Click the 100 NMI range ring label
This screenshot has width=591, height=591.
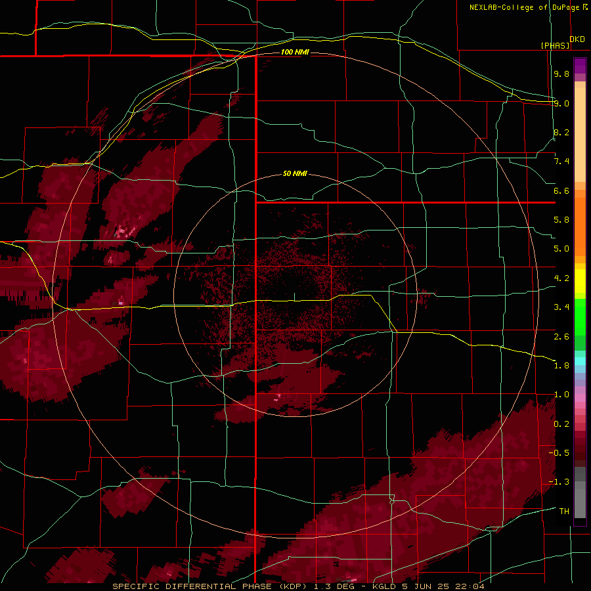click(295, 52)
